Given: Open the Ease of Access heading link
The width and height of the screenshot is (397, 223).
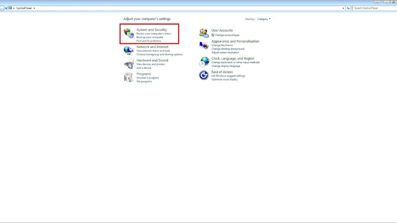Looking at the screenshot, I should [222, 72].
